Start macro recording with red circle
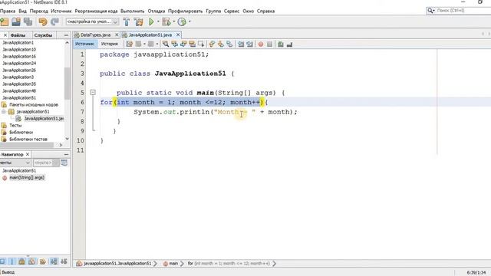Viewport: 491px width, 276px height. click(x=261, y=44)
